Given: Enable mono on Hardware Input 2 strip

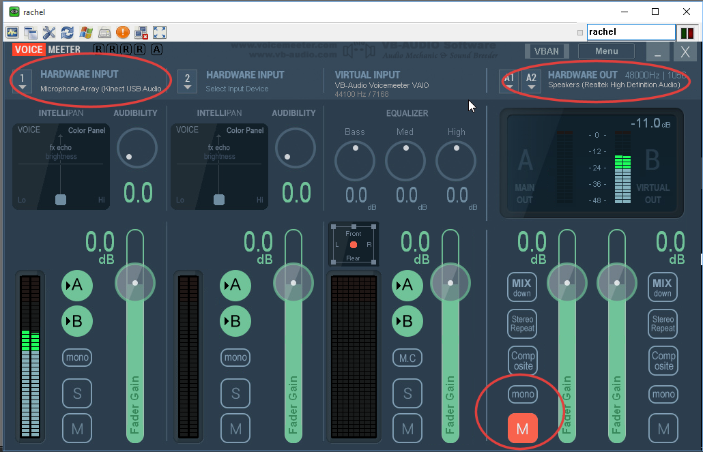Looking at the screenshot, I should tap(235, 357).
